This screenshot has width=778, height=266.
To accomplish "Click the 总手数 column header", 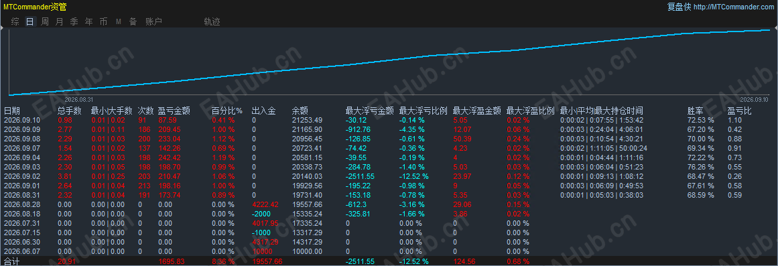I will 70,111.
